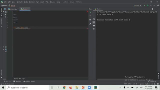Image resolution: width=160 pixels, height=90 pixels.
Task: Open the Window menu
Action: 52,2
